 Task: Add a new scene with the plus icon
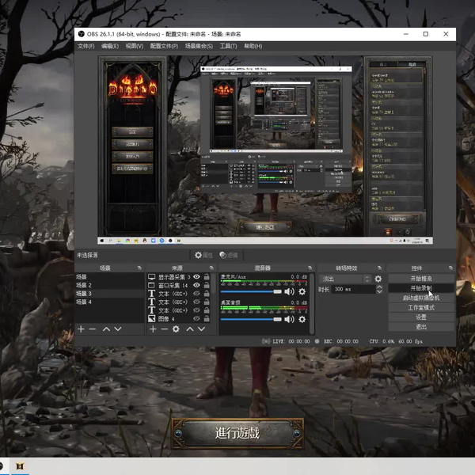point(81,329)
